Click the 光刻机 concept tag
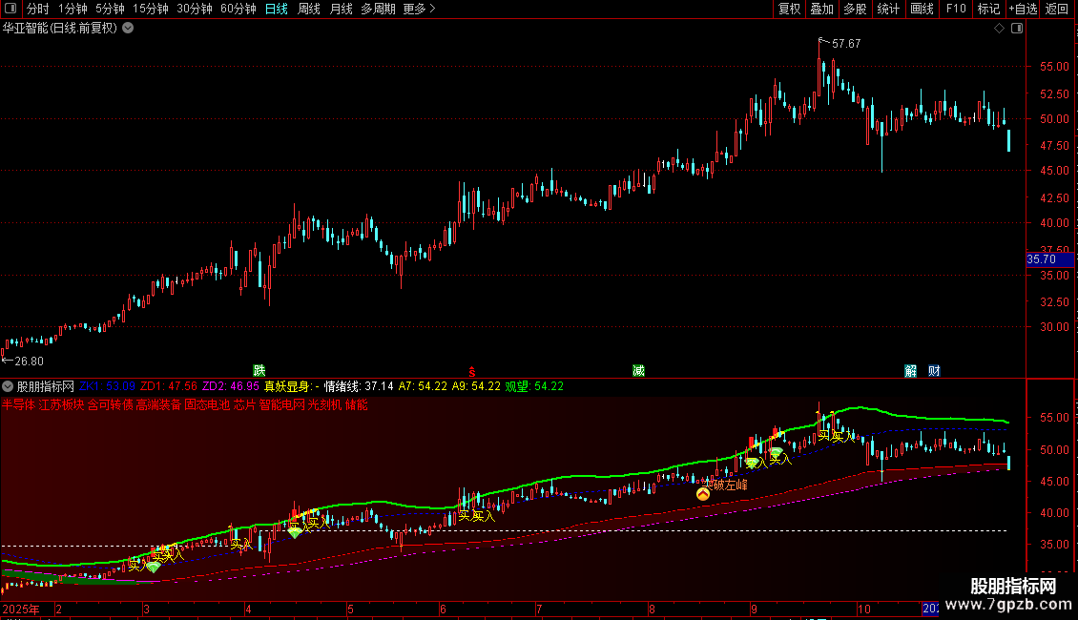1078x620 pixels. coord(324,404)
